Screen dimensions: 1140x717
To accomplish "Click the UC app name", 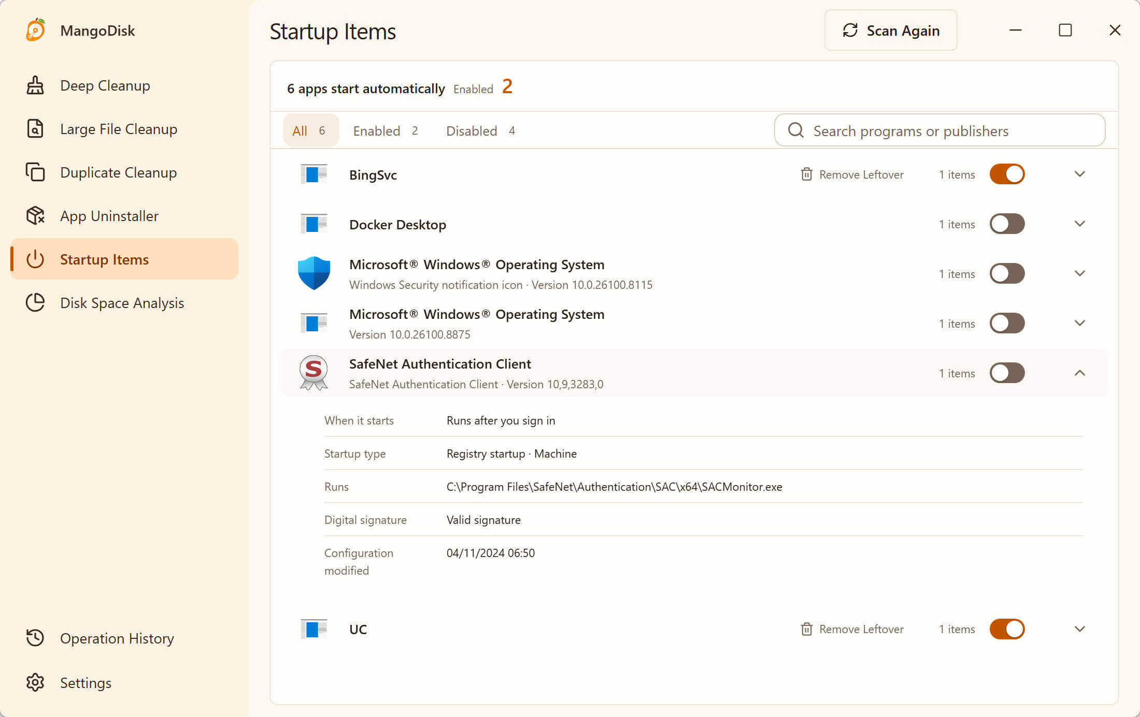I will 358,630.
